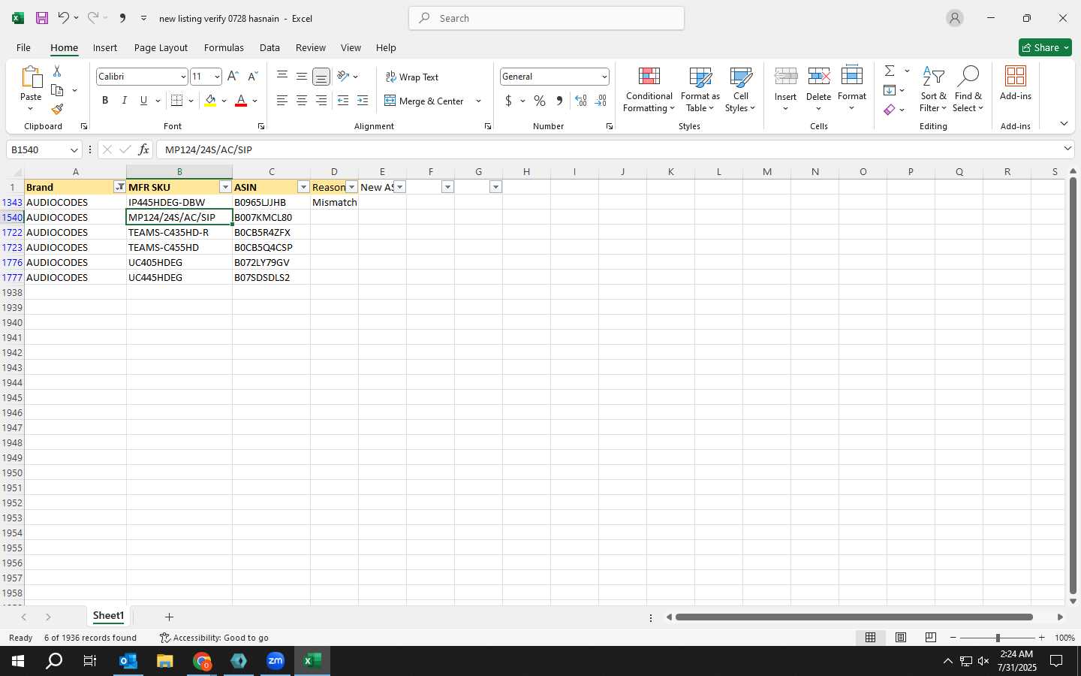1081x676 pixels.
Task: Switch to the Formulas tab
Action: [x=224, y=47]
